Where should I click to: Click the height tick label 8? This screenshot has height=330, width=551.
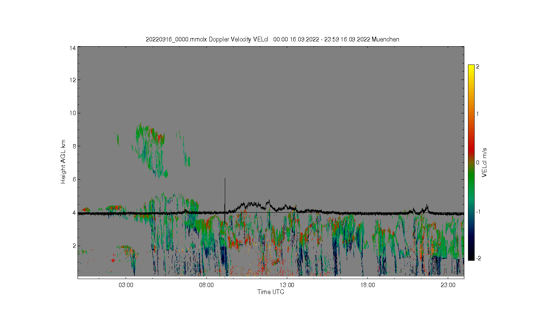tap(74, 146)
